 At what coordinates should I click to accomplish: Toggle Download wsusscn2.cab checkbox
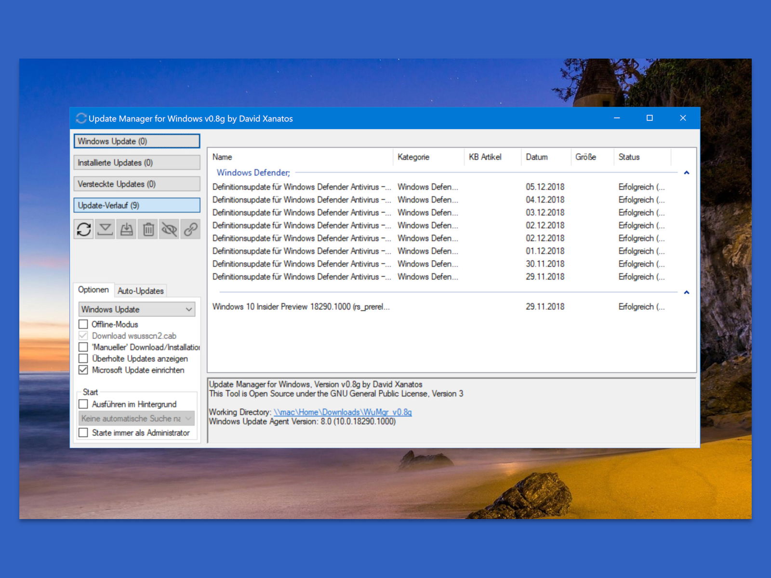point(83,336)
